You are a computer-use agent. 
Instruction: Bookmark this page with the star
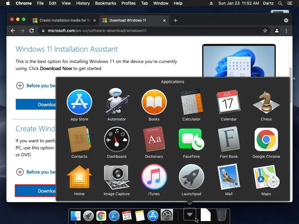point(265,31)
